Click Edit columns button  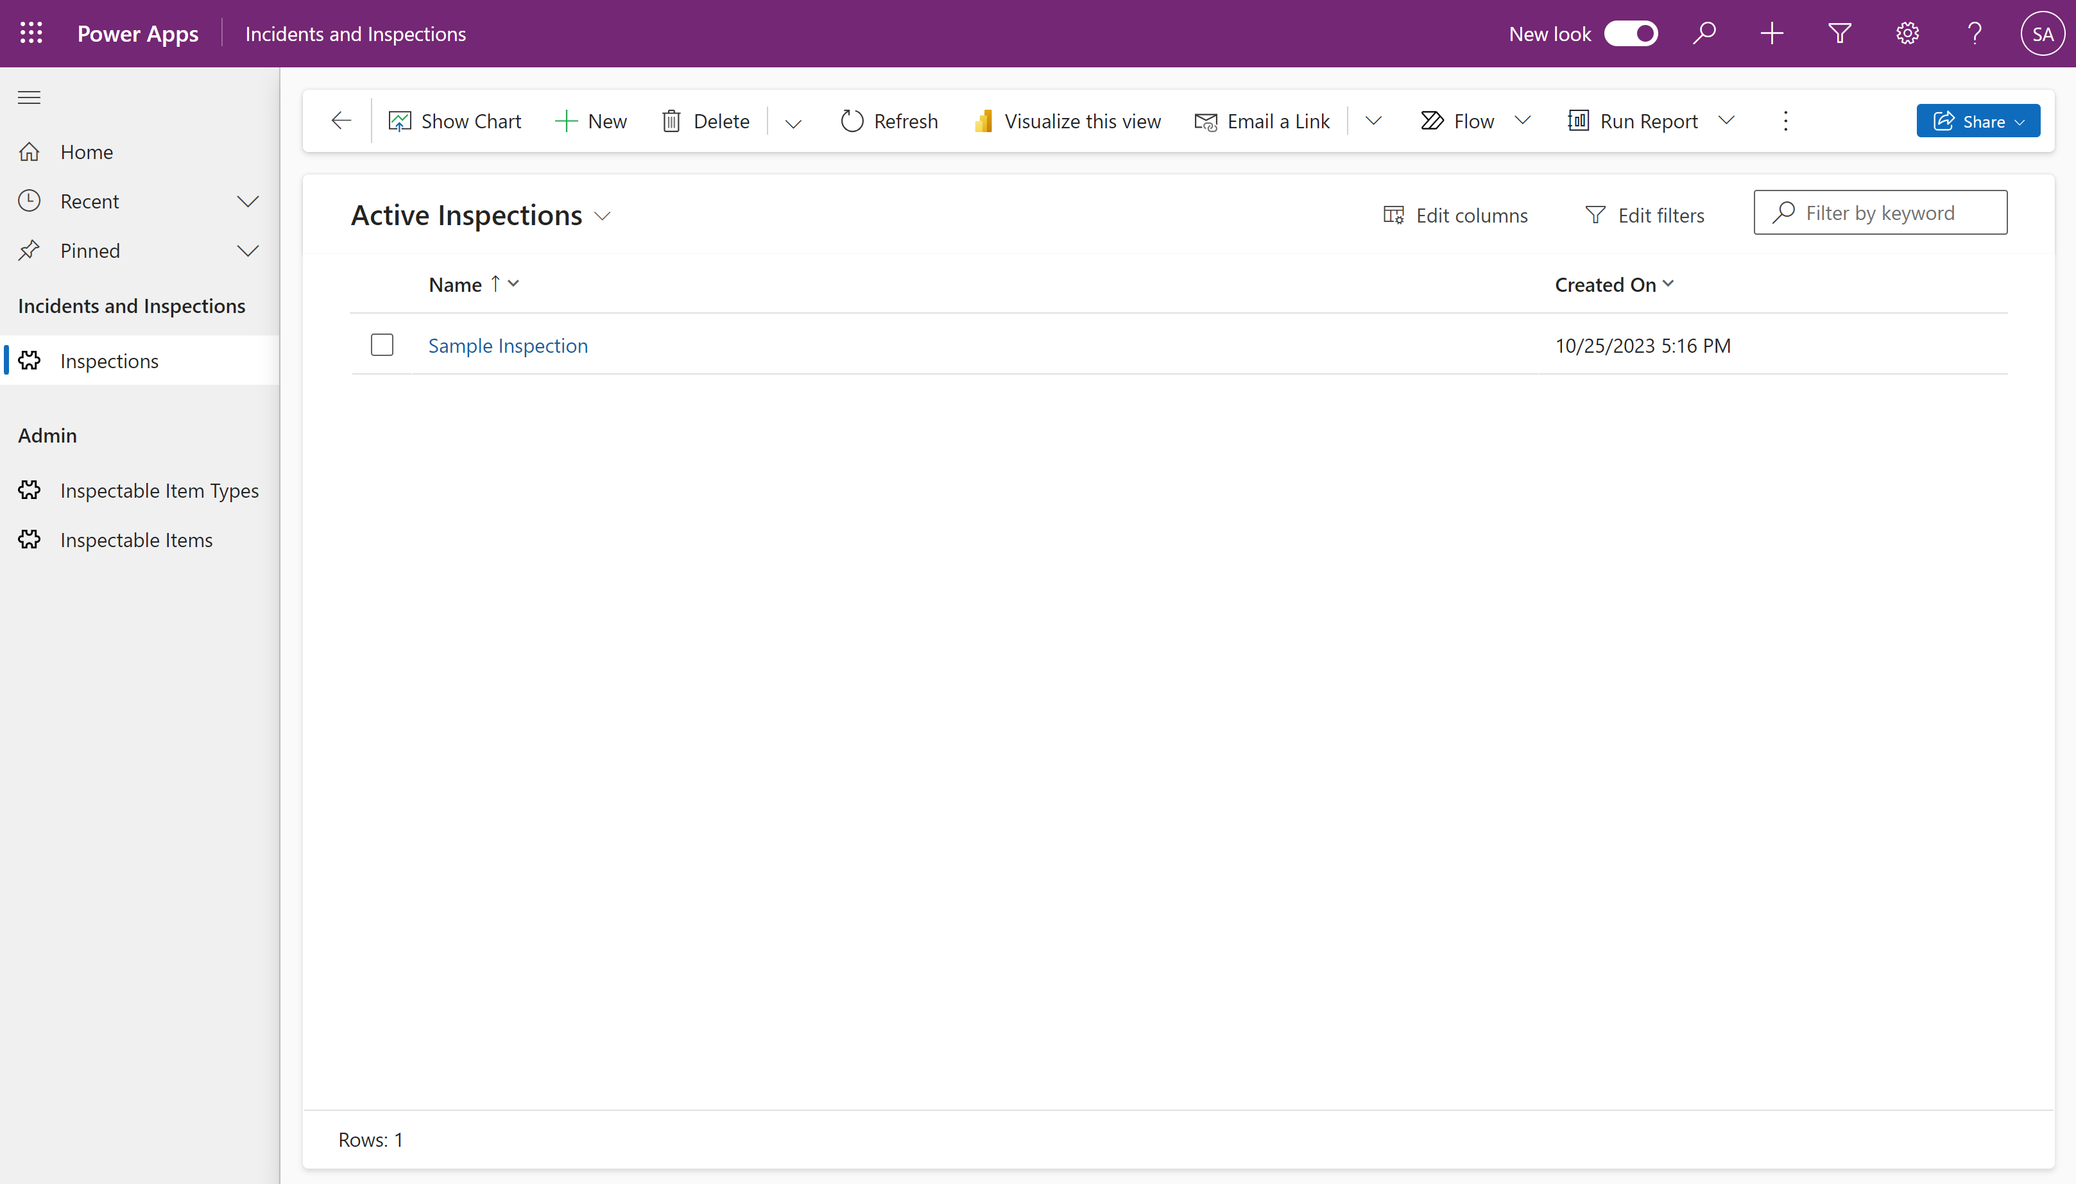pos(1455,216)
